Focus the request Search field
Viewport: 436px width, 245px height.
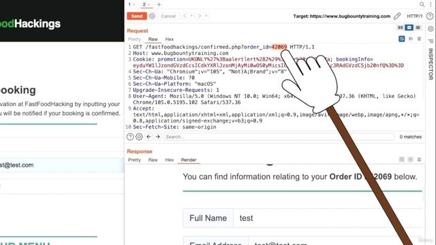click(x=279, y=137)
